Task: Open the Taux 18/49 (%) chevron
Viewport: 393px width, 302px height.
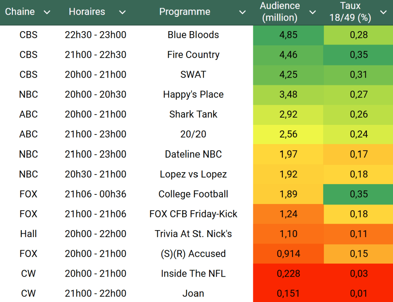Action: [x=383, y=12]
